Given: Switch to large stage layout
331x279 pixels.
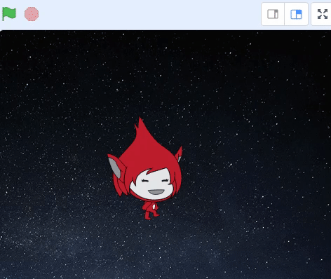Looking at the screenshot, I should tap(296, 14).
